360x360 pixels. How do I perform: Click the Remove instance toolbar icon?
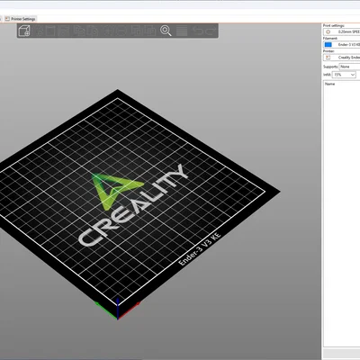[121, 31]
